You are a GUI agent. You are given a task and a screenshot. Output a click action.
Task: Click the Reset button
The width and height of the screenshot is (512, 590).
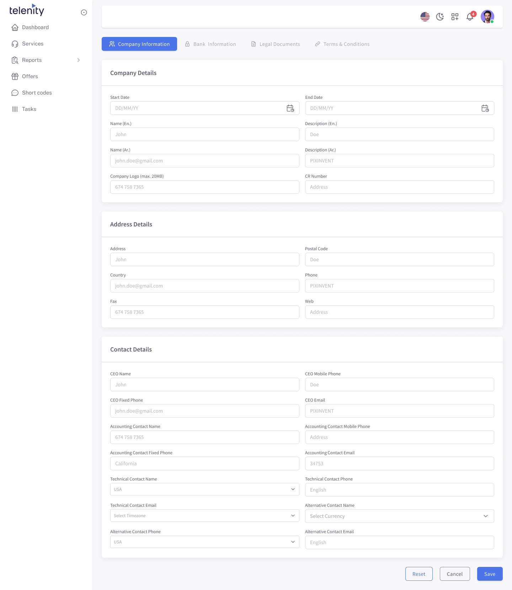tap(419, 574)
